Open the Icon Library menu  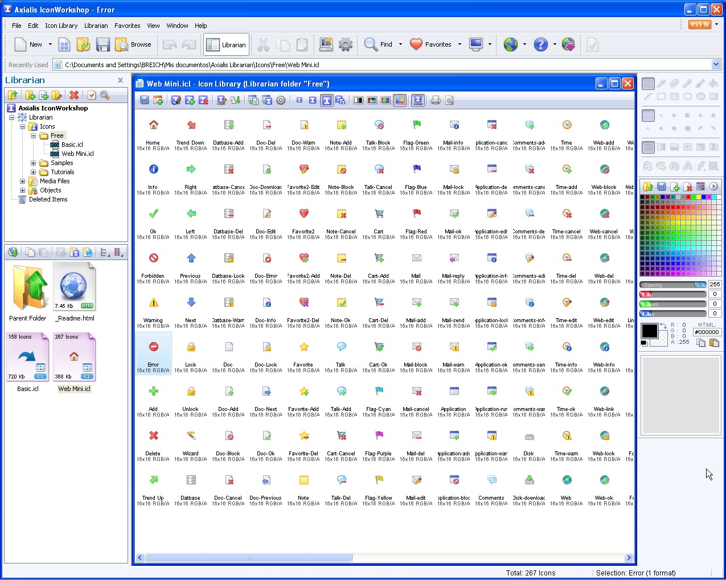tap(61, 26)
